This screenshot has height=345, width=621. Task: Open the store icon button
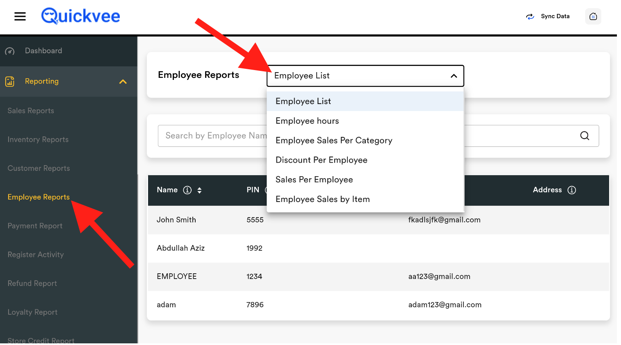pos(593,16)
